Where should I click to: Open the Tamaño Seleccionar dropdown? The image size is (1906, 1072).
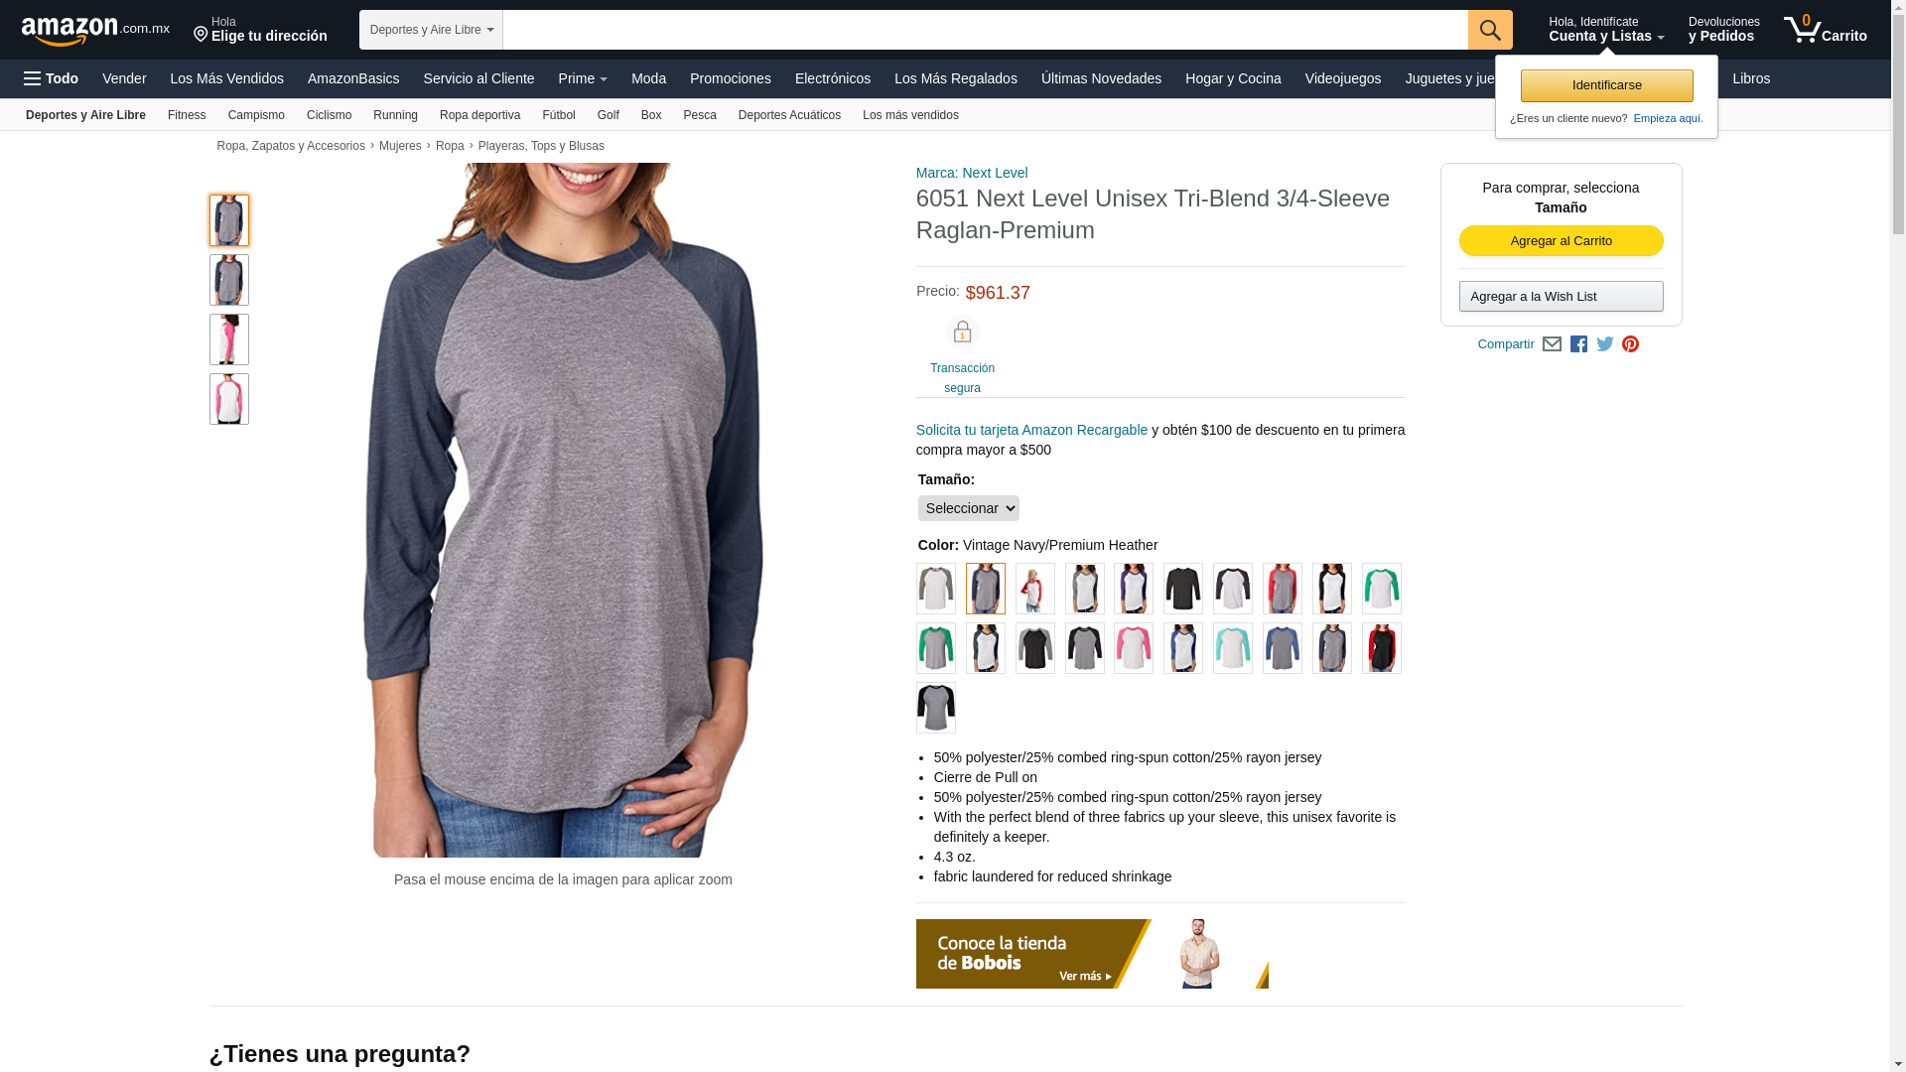click(x=968, y=508)
